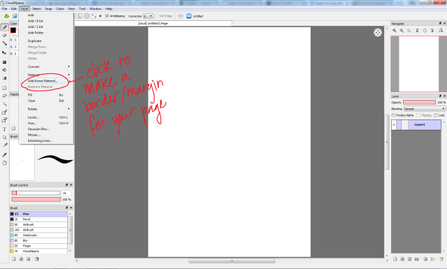Click the dotted circle canvas overlay icon
This screenshot has height=269, width=447.
pyautogui.click(x=378, y=33)
